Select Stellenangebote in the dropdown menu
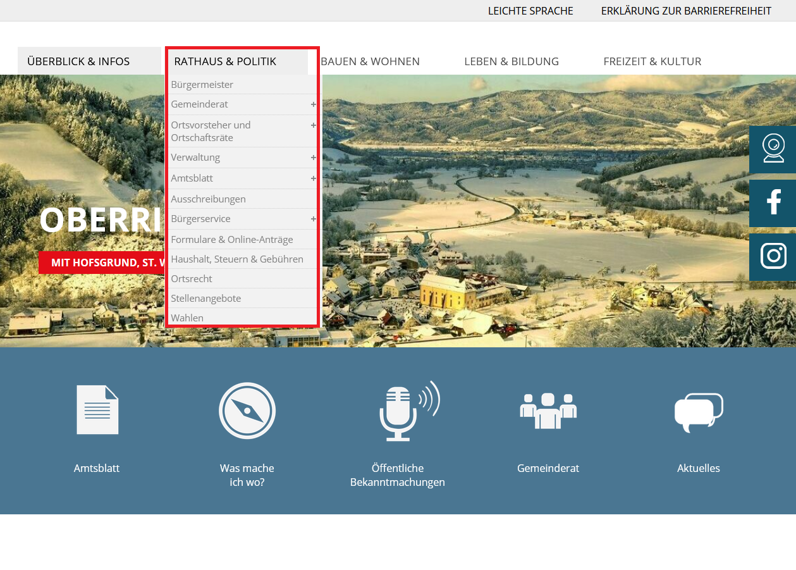The height and width of the screenshot is (570, 796). 205,298
